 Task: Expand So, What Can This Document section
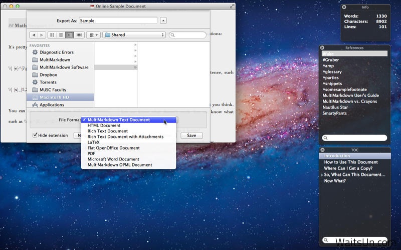coord(322,175)
